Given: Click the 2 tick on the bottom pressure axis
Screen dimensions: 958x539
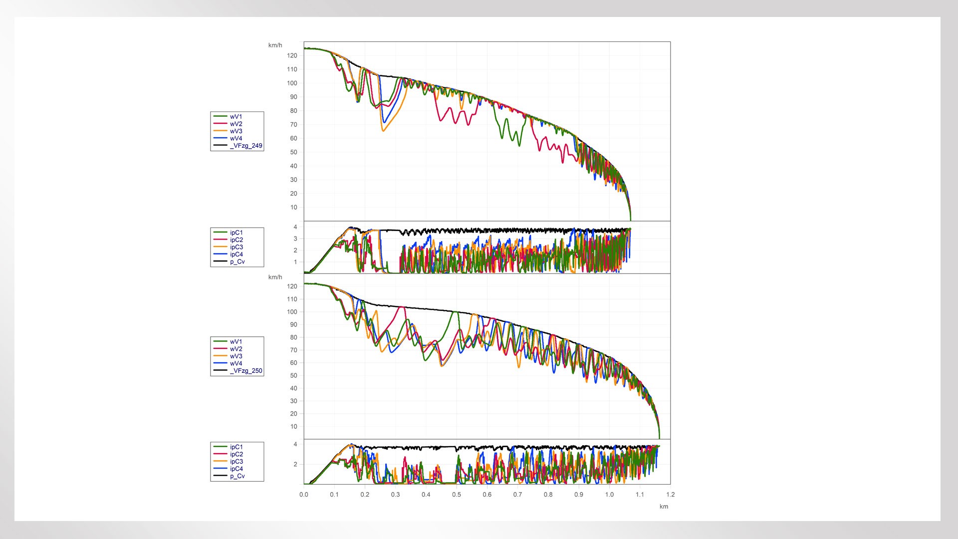Looking at the screenshot, I should click(x=295, y=464).
